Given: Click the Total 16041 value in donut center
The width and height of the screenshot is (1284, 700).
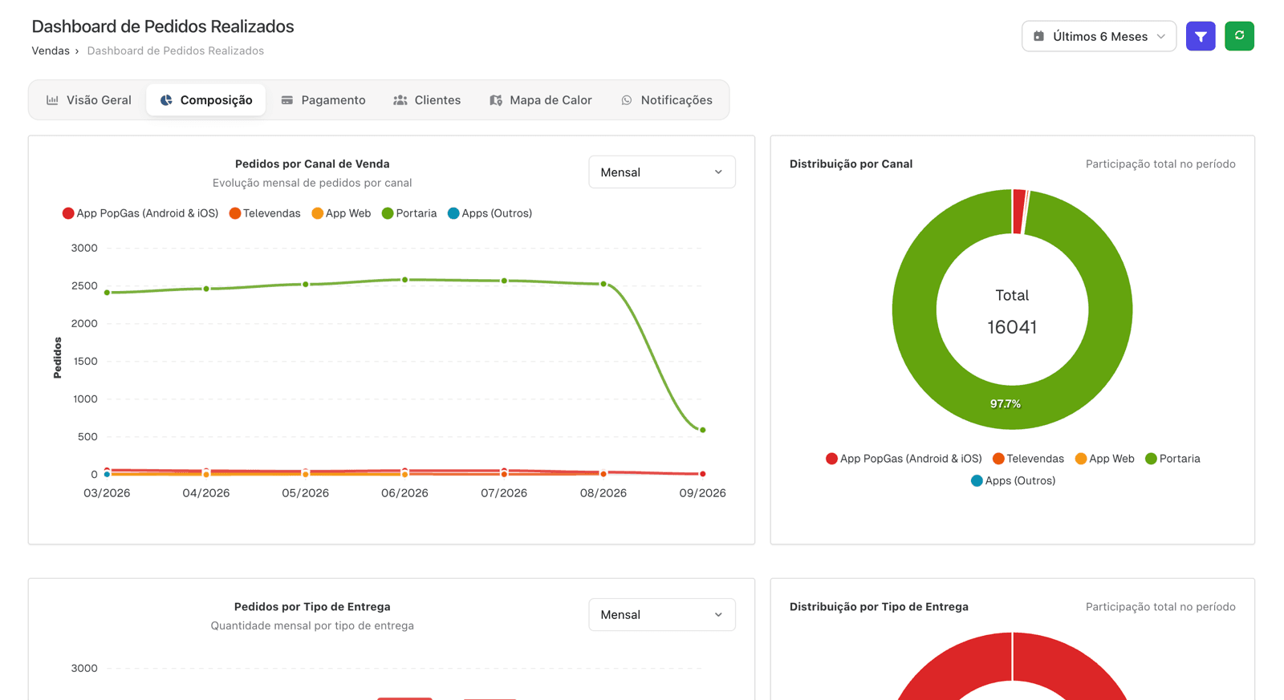Looking at the screenshot, I should (x=1012, y=327).
